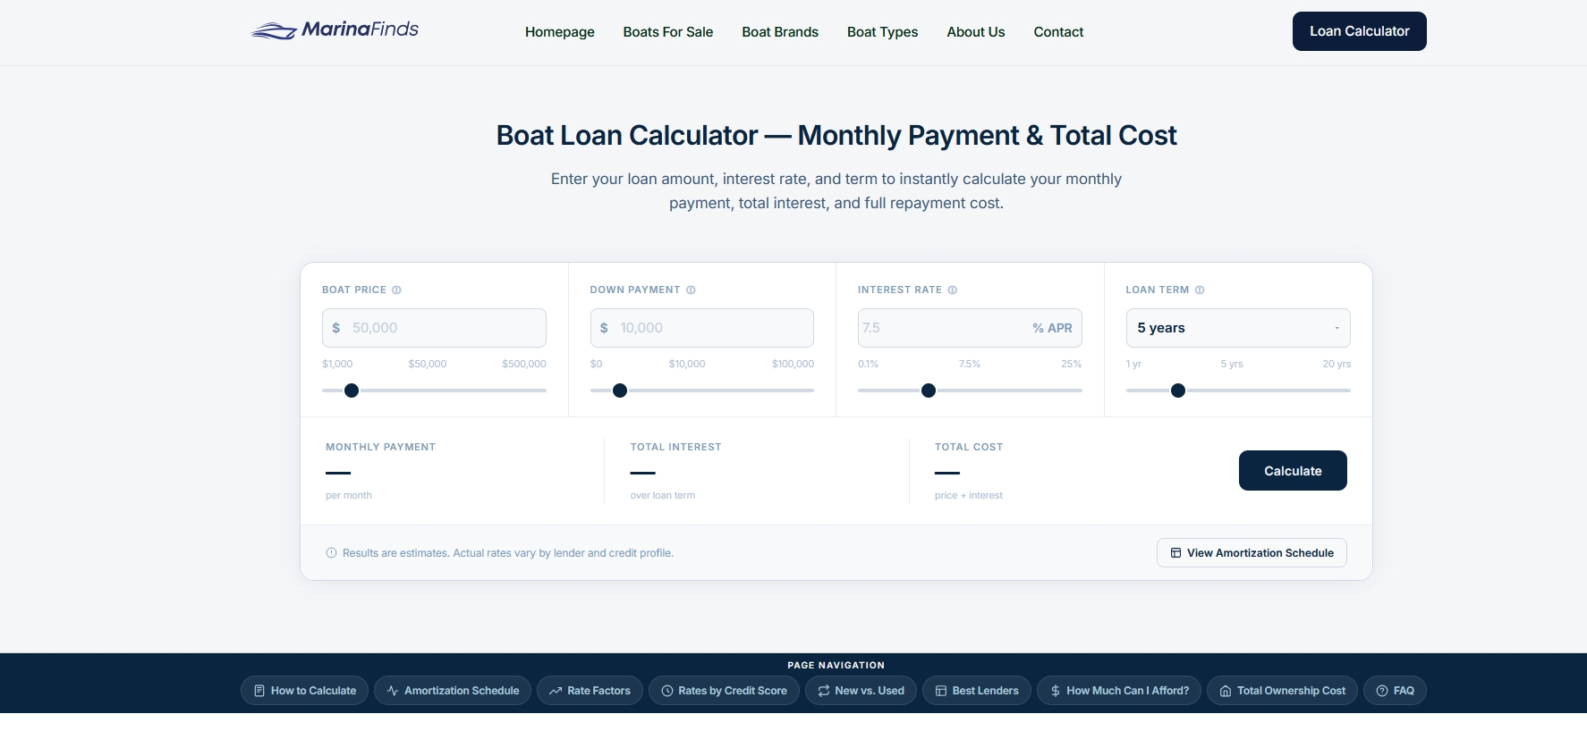Click the boat price slider handle
The width and height of the screenshot is (1587, 756).
coord(352,391)
